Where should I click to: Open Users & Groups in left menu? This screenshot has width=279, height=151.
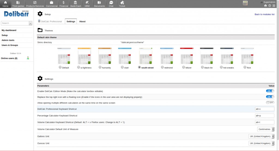coord(10,45)
